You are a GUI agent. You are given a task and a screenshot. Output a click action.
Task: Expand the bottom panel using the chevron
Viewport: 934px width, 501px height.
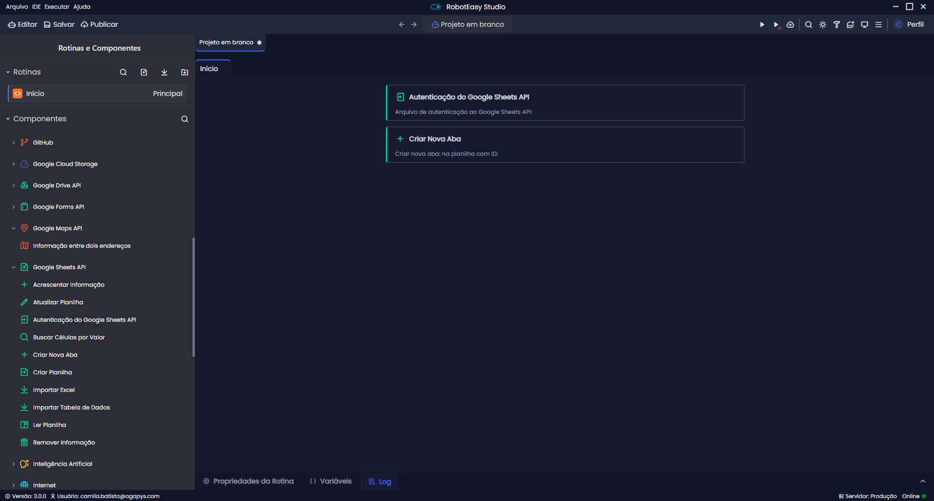[922, 481]
